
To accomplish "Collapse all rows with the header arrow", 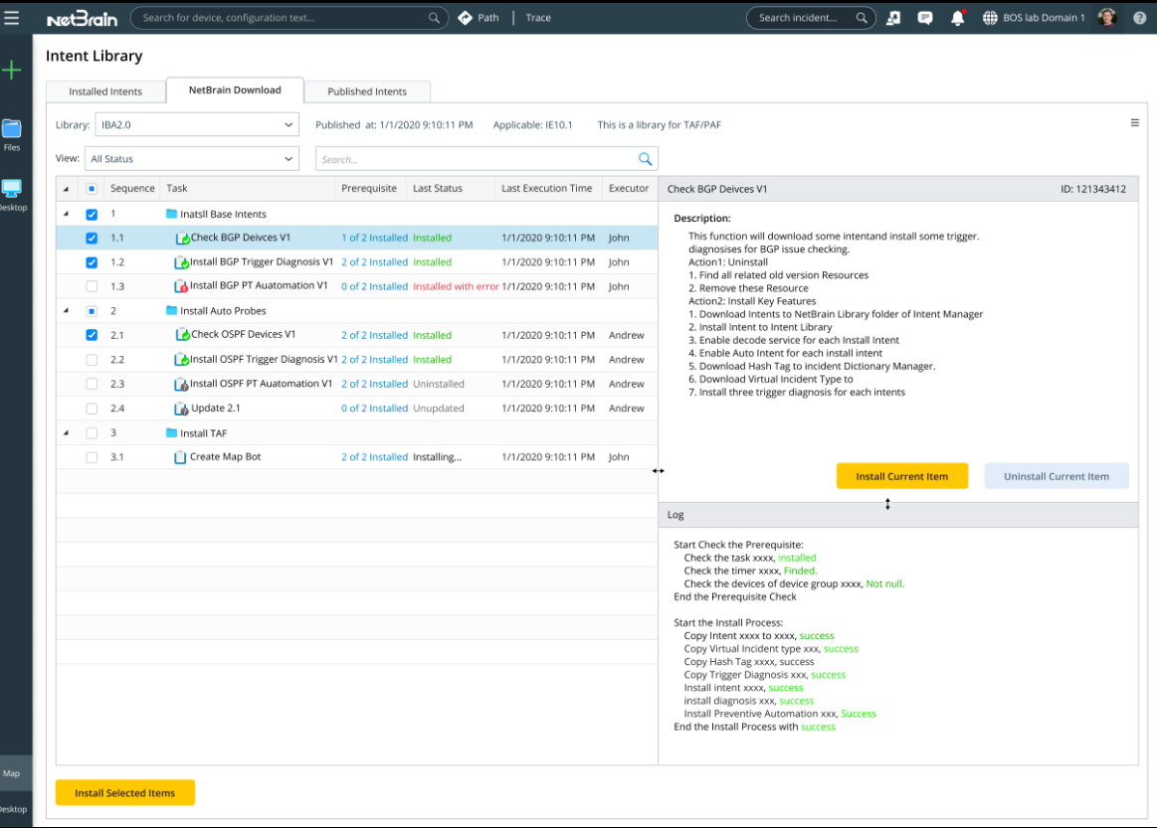I will coord(67,189).
